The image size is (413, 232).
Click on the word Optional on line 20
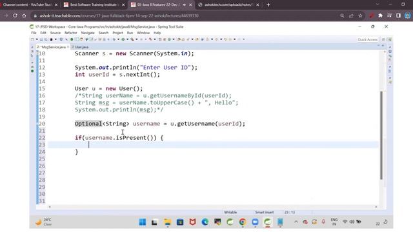88,124
